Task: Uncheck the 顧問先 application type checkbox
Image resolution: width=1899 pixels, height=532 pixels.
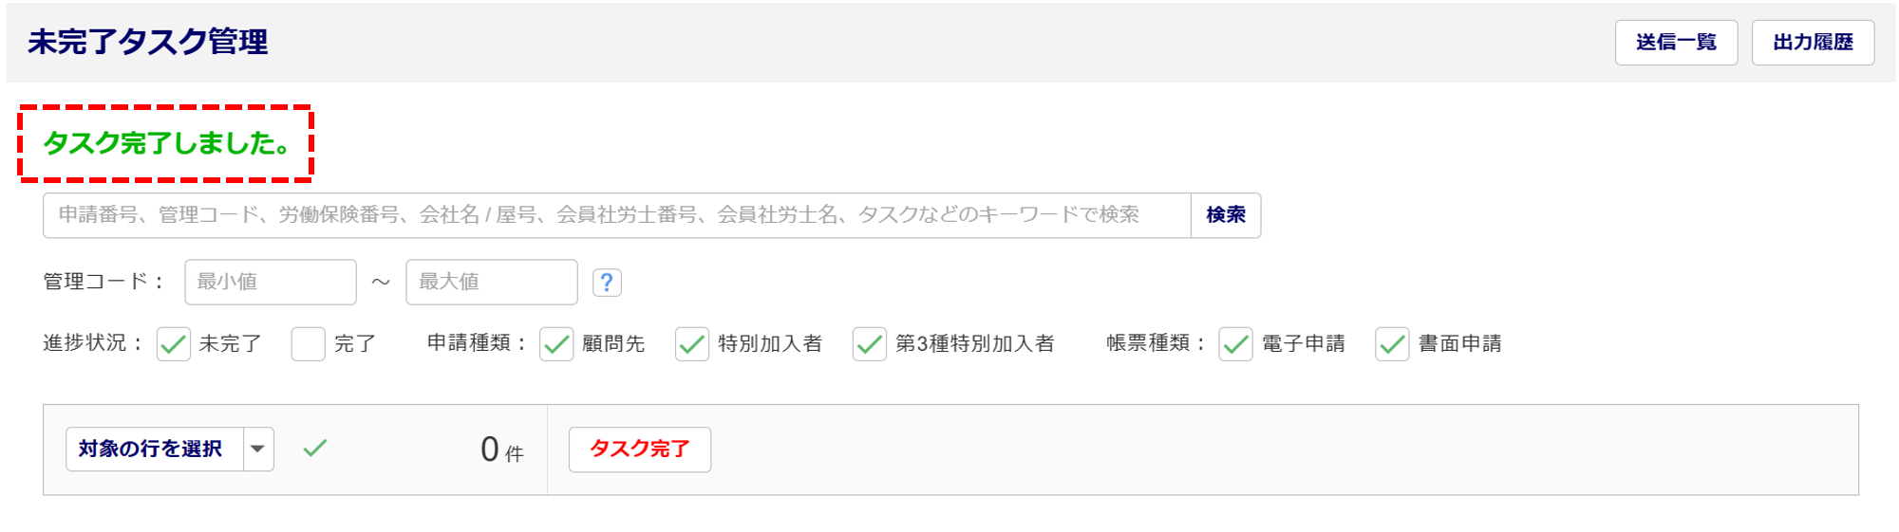Action: pyautogui.click(x=556, y=344)
